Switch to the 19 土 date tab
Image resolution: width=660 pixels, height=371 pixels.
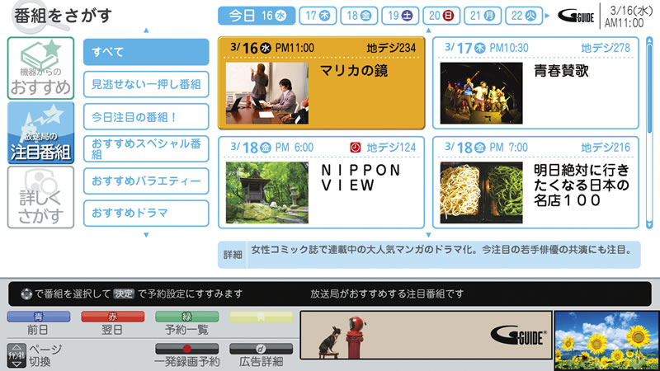(x=400, y=16)
